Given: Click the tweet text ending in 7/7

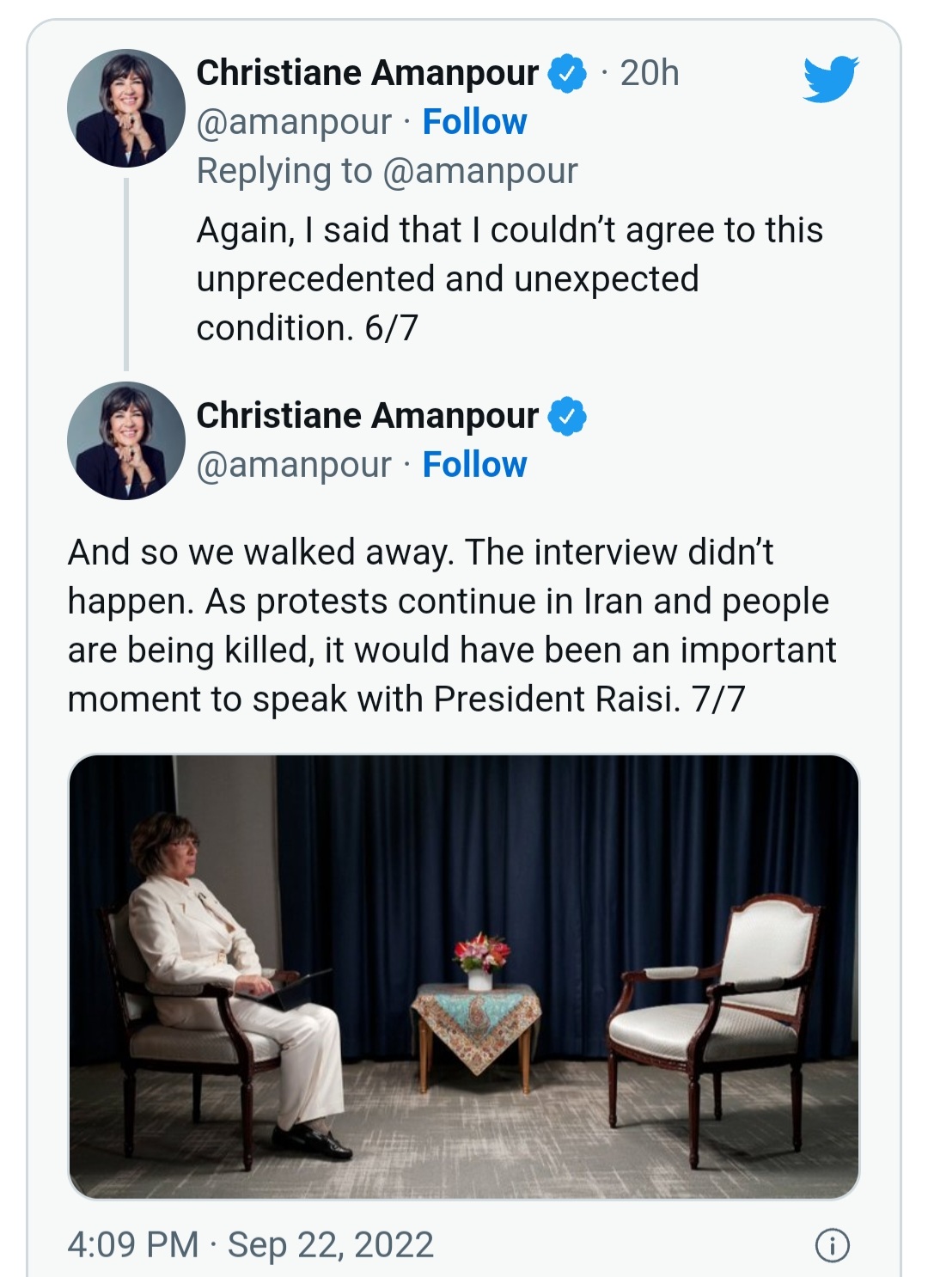Looking at the screenshot, I should (x=451, y=626).
